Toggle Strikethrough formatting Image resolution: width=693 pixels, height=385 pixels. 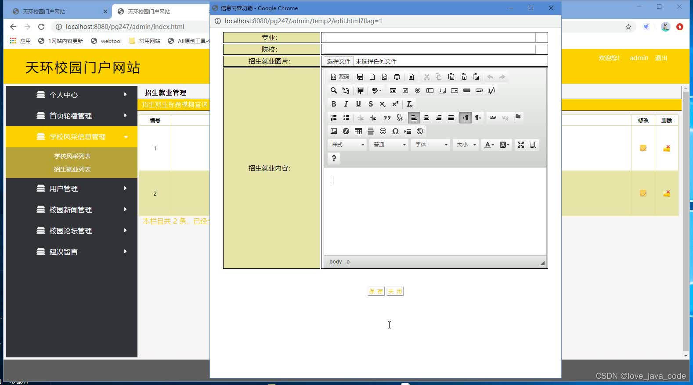coord(371,104)
